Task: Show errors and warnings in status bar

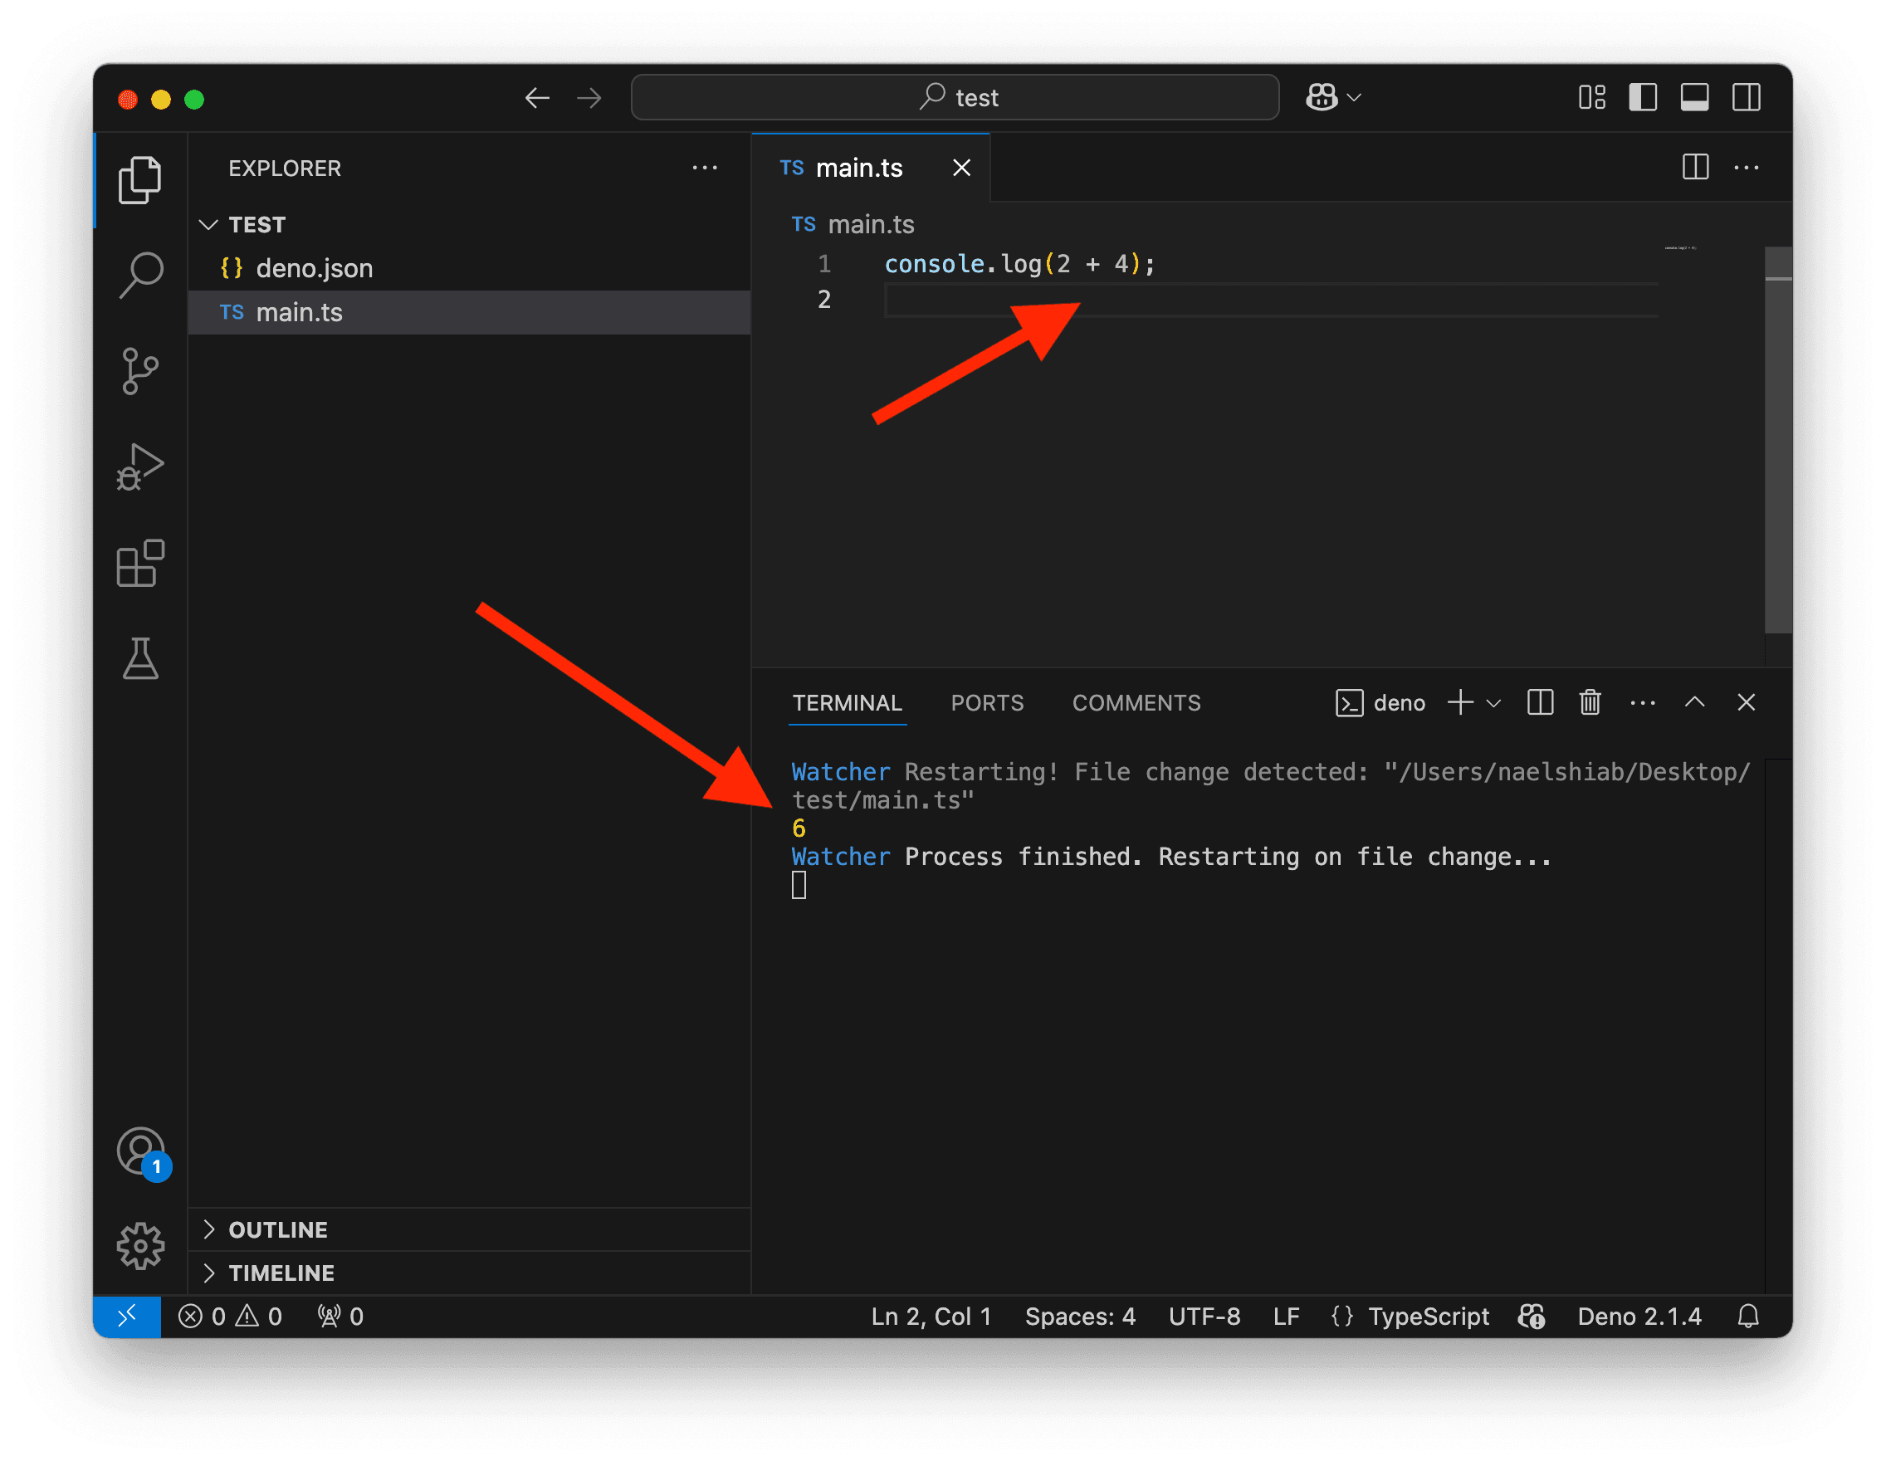Action: coord(230,1315)
